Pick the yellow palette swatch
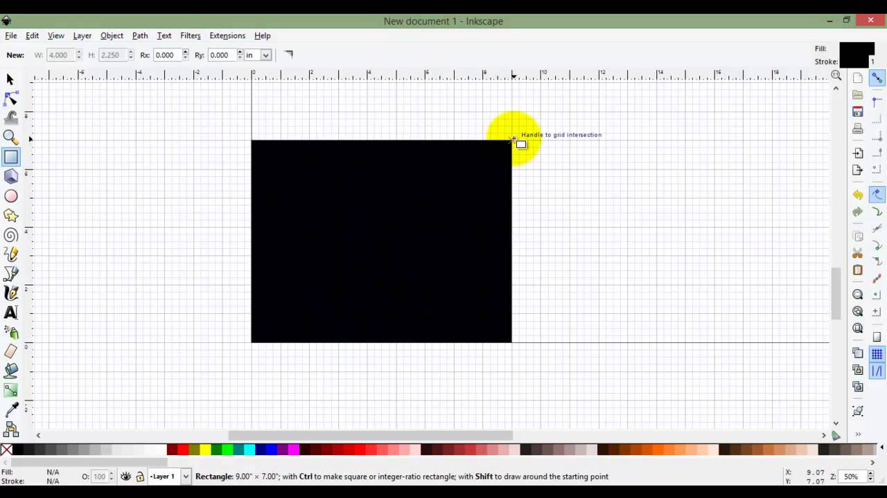Viewport: 887px width, 498px height. (205, 450)
